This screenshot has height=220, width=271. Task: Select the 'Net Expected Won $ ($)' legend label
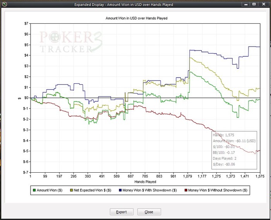coord(92,190)
